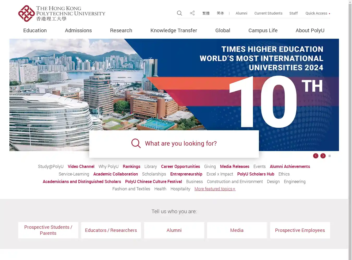Open the Video Channel topic
352x260 pixels.
[81, 166]
